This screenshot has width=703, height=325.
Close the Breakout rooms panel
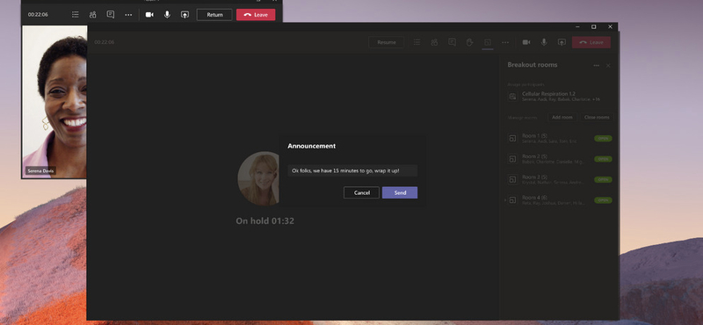pyautogui.click(x=608, y=66)
